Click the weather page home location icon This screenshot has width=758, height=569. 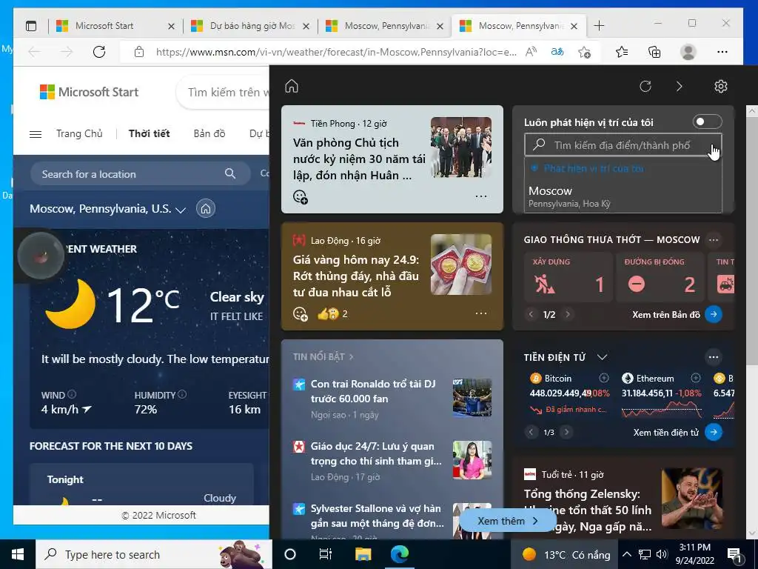[206, 208]
